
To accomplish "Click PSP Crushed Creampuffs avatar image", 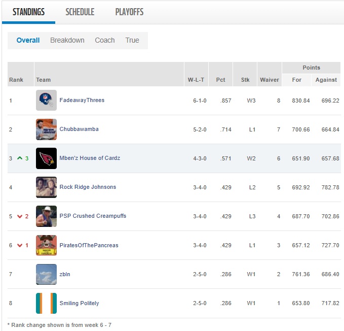I will pos(46,216).
